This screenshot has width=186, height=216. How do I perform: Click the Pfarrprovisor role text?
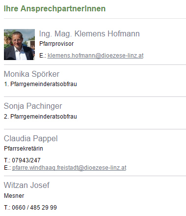56,44
